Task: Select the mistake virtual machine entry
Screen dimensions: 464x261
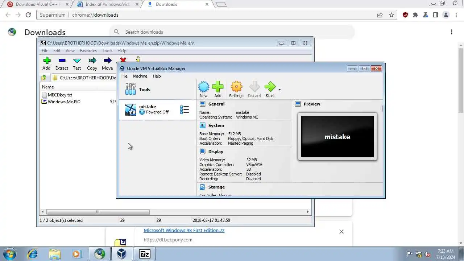Action: [158, 109]
